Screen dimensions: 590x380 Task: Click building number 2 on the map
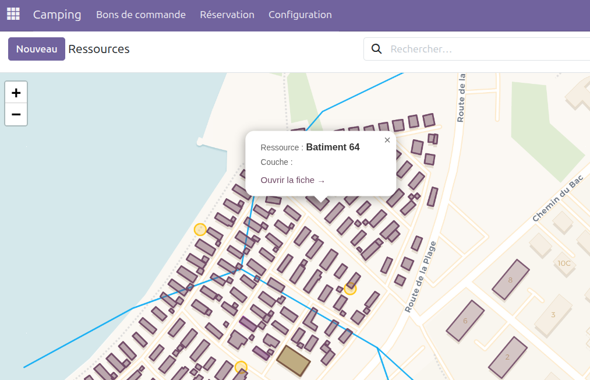click(507, 357)
